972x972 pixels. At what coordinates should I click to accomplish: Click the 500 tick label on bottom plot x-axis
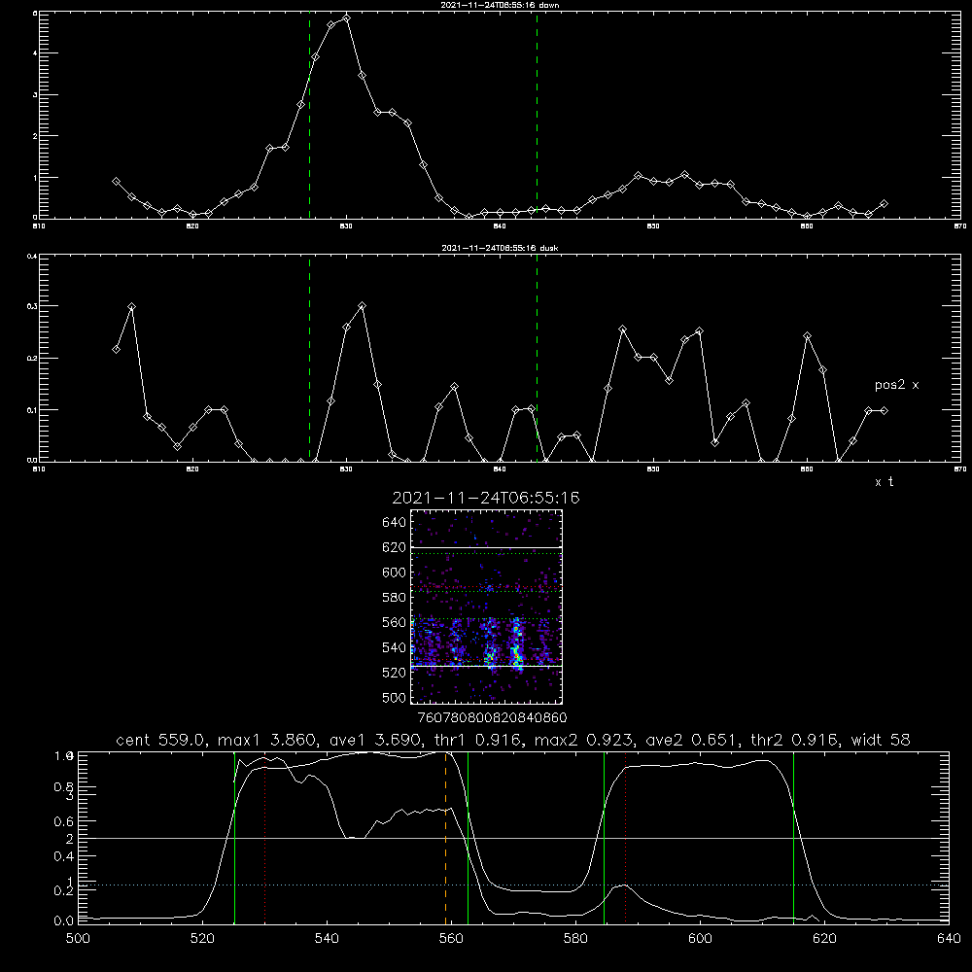[x=78, y=939]
